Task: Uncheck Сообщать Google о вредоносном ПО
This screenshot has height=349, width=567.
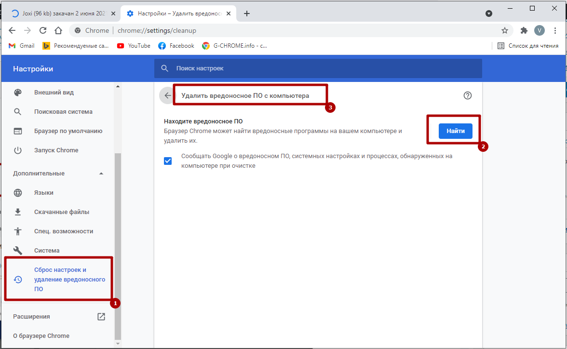Action: [168, 161]
